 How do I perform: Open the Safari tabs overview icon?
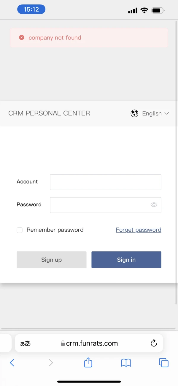[164, 363]
